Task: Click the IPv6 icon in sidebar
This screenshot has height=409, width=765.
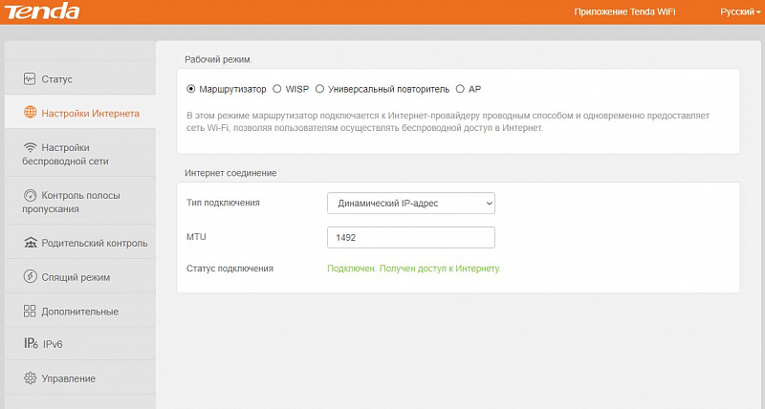Action: coord(30,344)
